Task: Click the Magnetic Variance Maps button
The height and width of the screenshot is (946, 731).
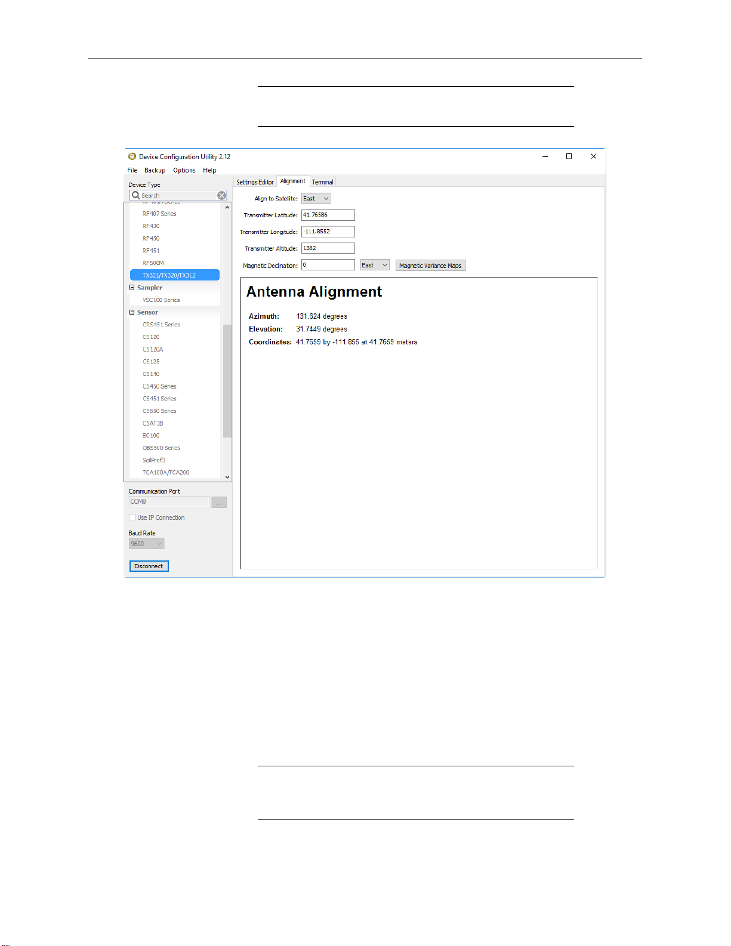Action: [x=430, y=266]
